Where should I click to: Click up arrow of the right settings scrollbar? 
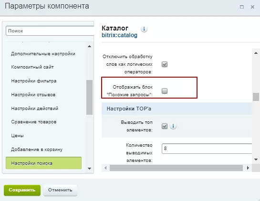pos(256,53)
